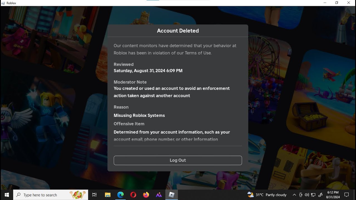356x200 pixels.
Task: Click the Log Out button
Action: (178, 160)
